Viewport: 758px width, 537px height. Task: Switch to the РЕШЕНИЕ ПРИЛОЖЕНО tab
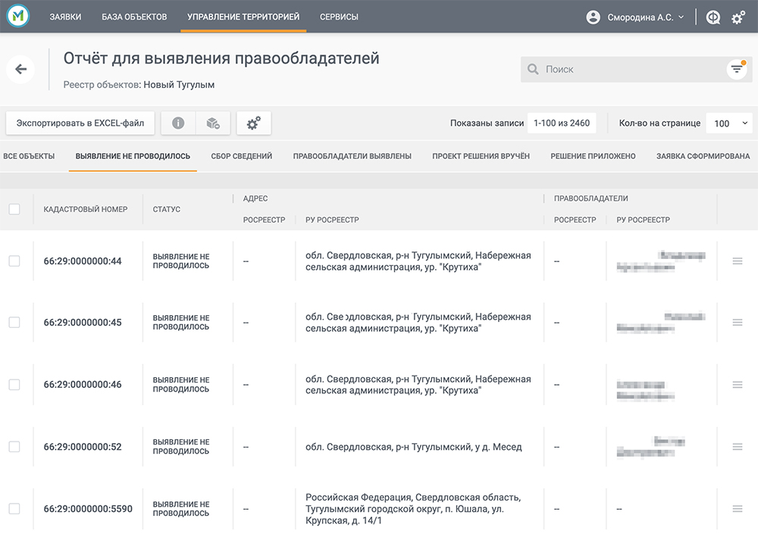coord(594,156)
